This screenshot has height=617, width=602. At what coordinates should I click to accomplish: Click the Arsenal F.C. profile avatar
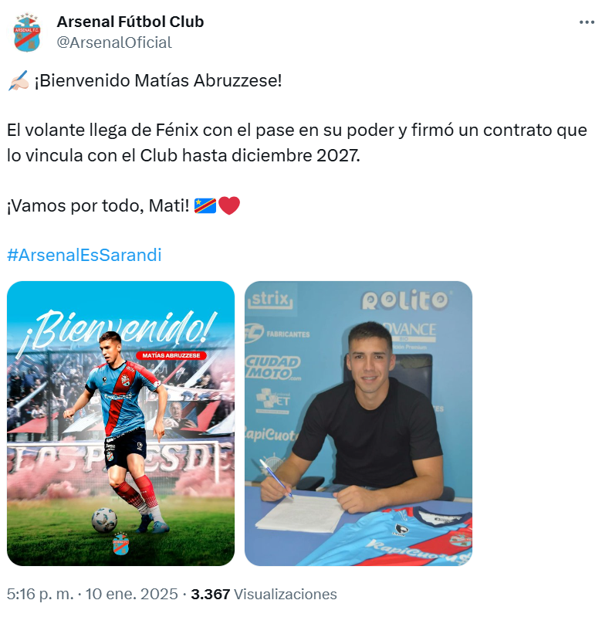click(27, 32)
